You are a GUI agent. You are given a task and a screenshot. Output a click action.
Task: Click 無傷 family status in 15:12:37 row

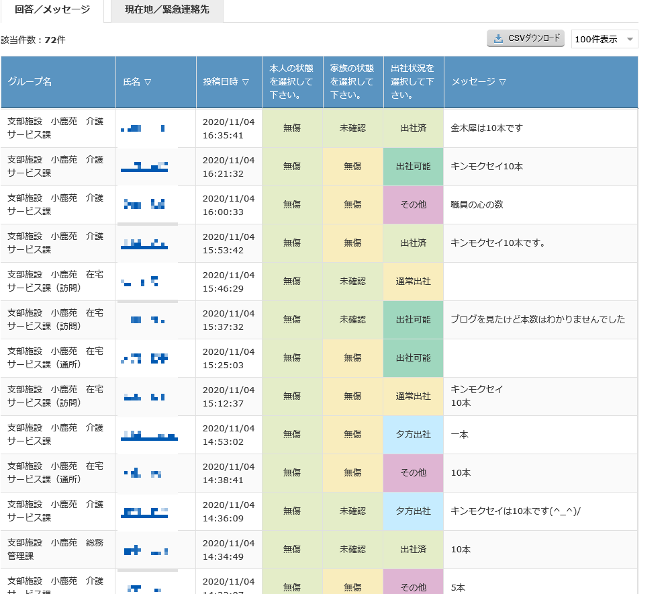352,396
